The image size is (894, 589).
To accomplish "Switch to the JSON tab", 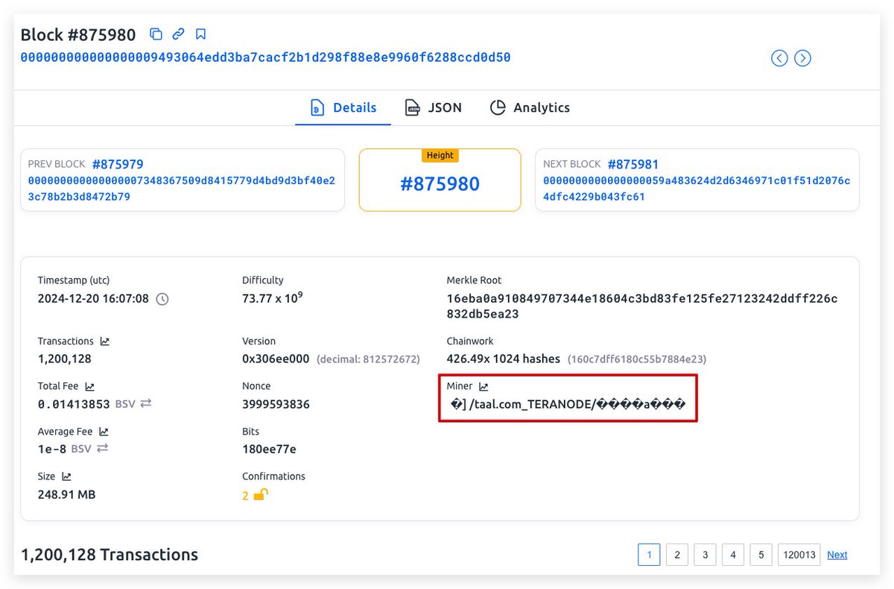I will 434,107.
